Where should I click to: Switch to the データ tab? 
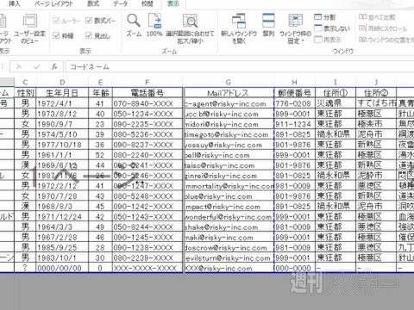coord(120,3)
